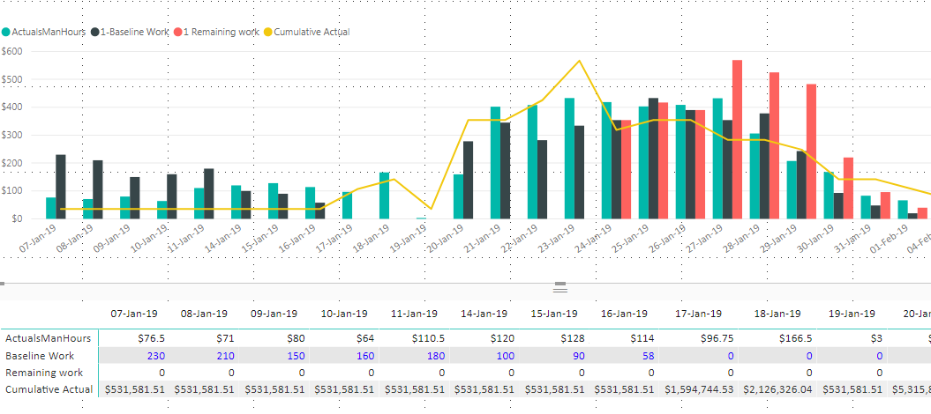Screen dimensions: 931x414
Task: Click the teal ActualsManHours legend dot
Action: (6, 32)
